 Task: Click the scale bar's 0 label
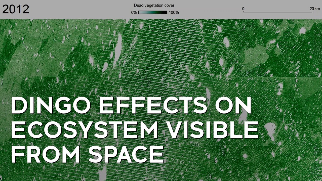click(x=243, y=9)
